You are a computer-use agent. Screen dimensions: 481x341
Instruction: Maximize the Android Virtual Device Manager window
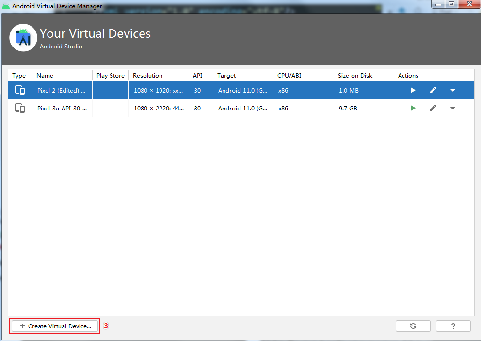point(451,4)
